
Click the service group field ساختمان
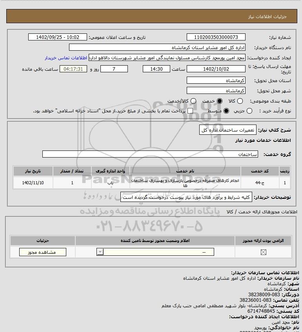point(150,154)
